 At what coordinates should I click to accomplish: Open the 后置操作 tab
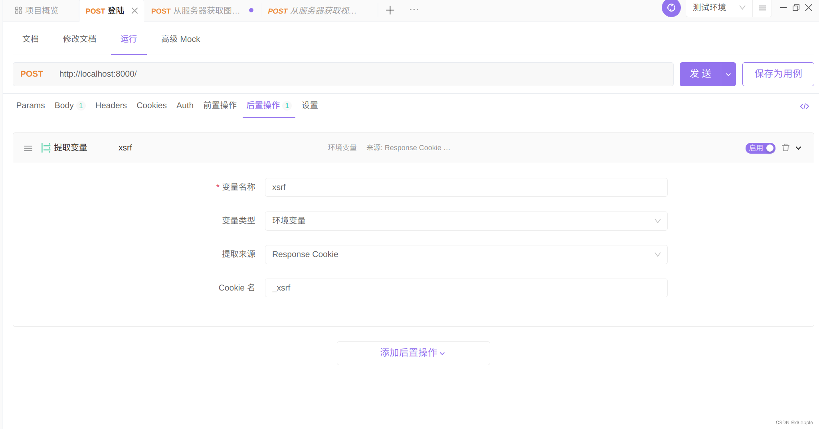(x=268, y=105)
